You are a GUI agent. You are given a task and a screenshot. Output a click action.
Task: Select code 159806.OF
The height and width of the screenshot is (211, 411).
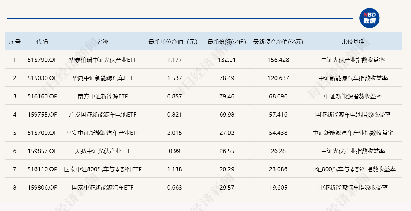pyautogui.click(x=42, y=188)
